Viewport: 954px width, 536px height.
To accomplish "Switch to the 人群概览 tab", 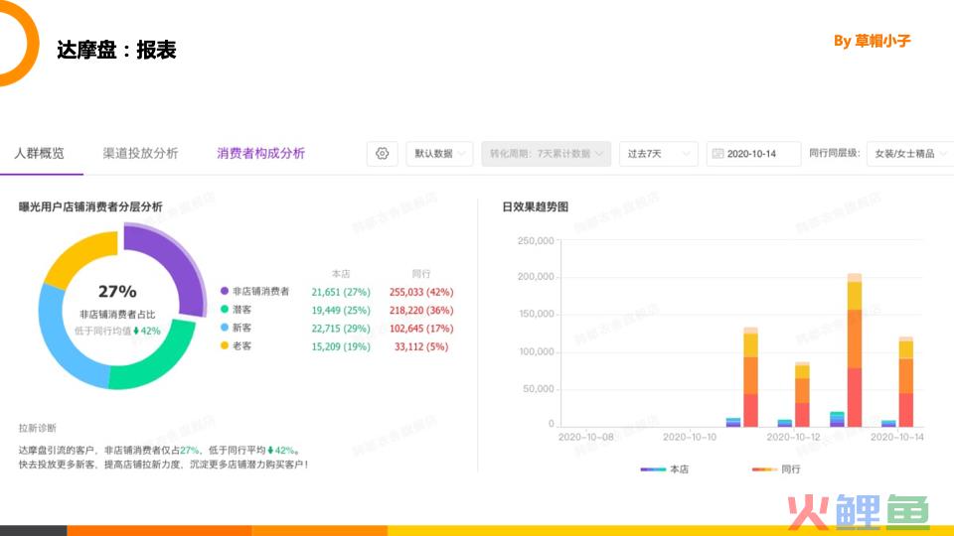I will click(39, 153).
